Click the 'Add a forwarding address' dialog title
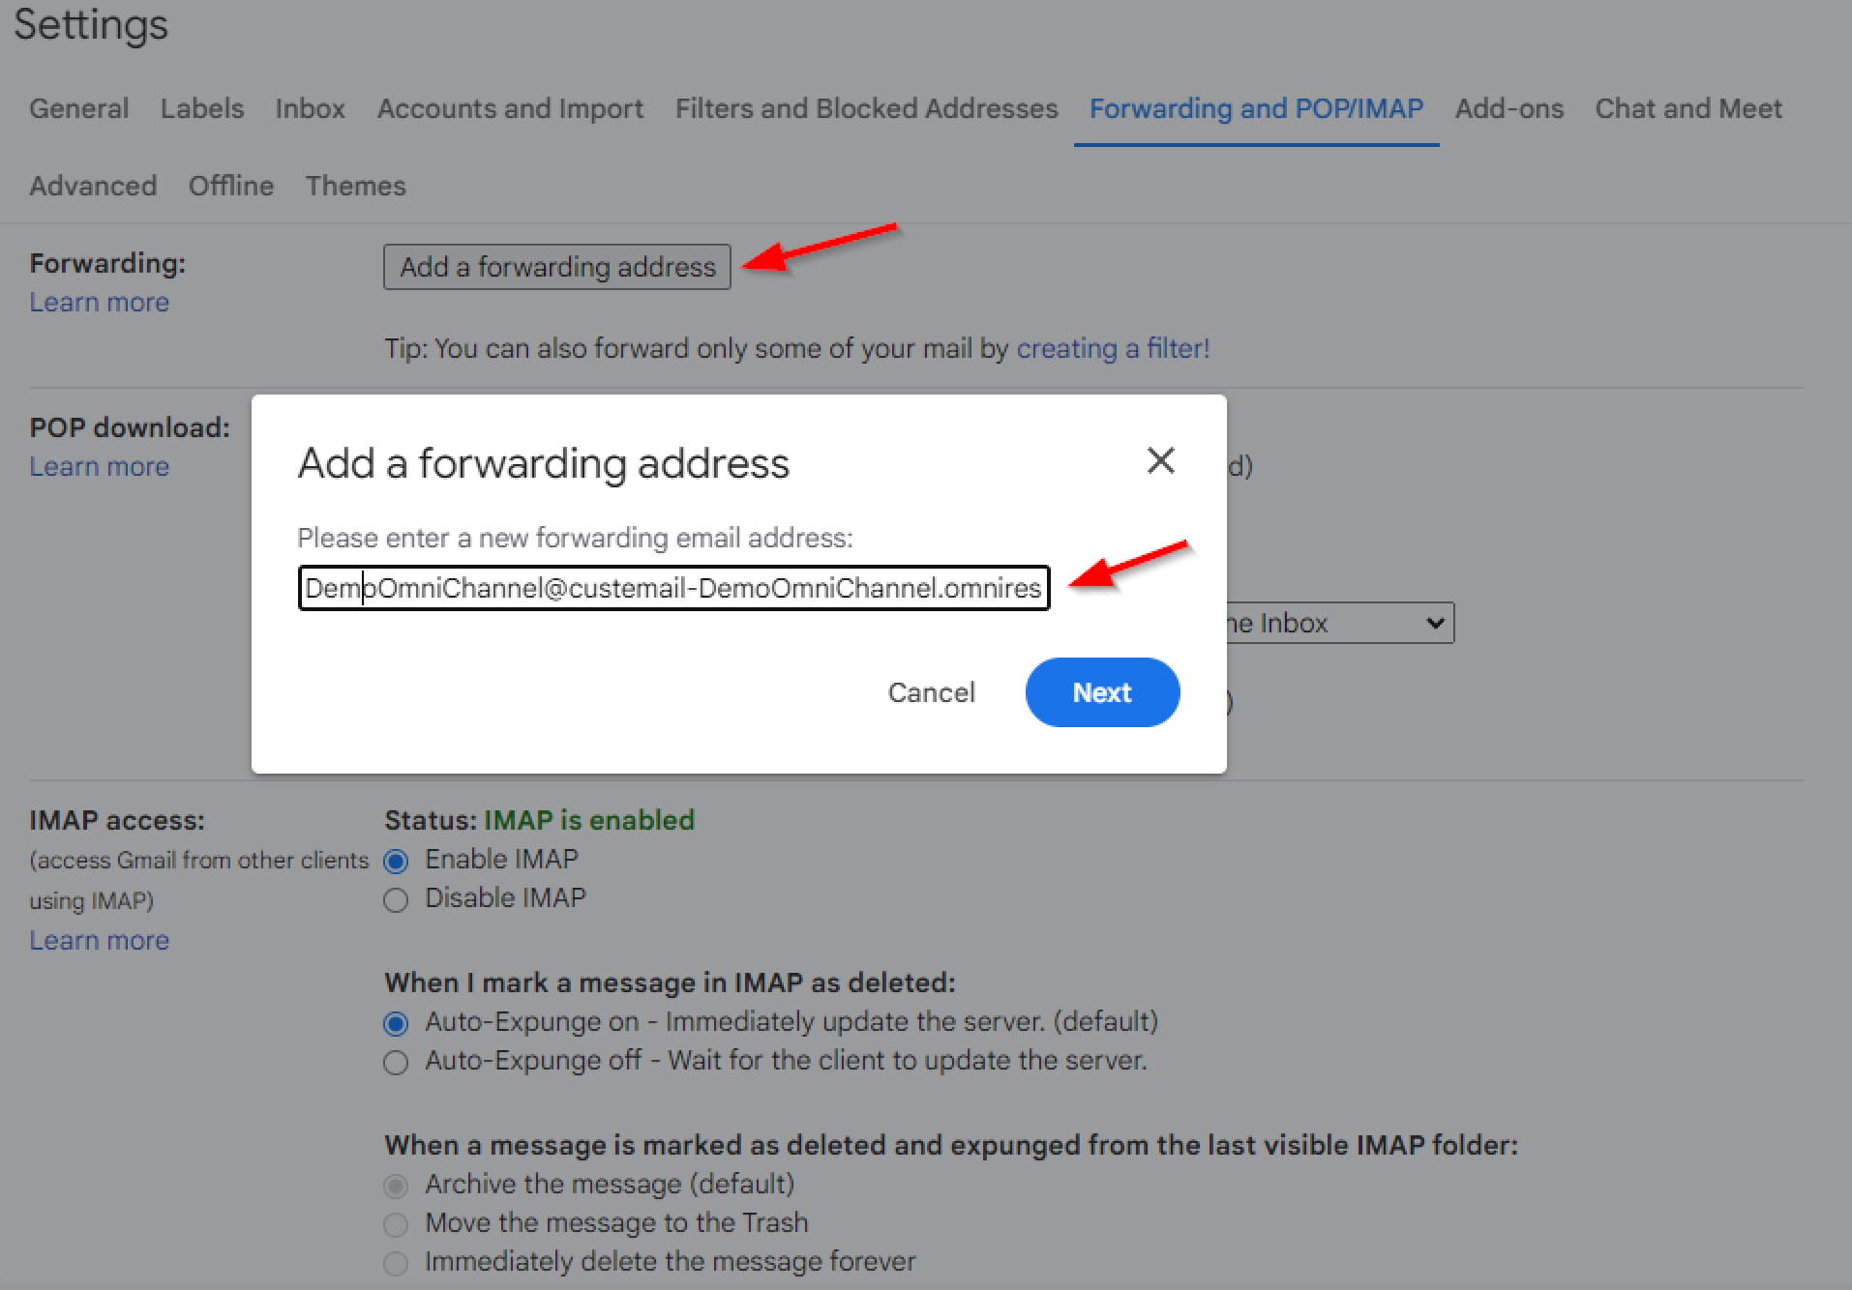This screenshot has height=1290, width=1852. click(544, 463)
